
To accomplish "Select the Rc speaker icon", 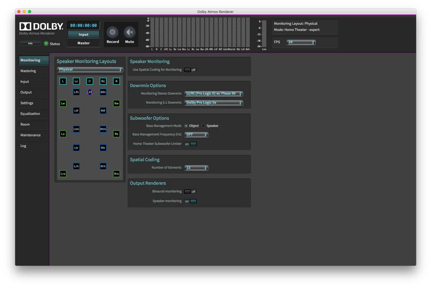I will click(x=103, y=81).
